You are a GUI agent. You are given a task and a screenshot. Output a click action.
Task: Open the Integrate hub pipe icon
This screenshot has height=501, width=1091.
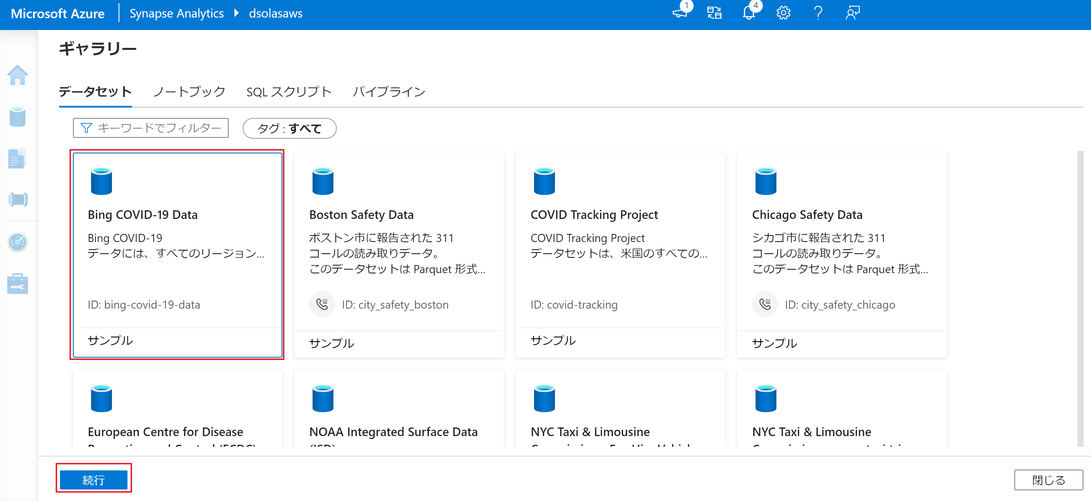[17, 199]
